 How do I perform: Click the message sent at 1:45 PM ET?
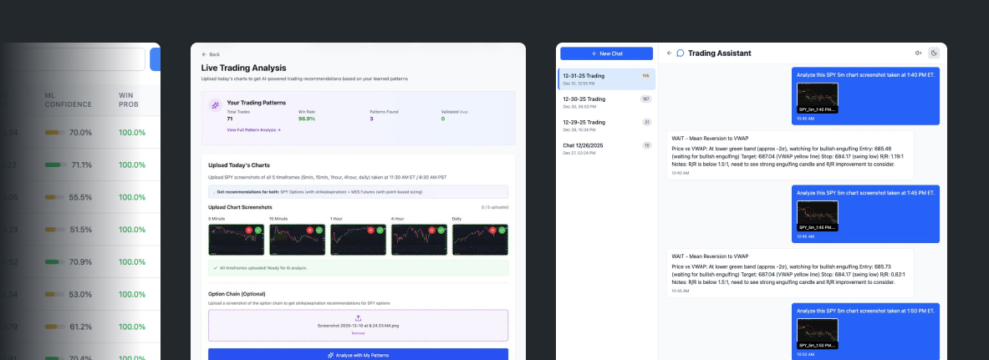point(865,214)
